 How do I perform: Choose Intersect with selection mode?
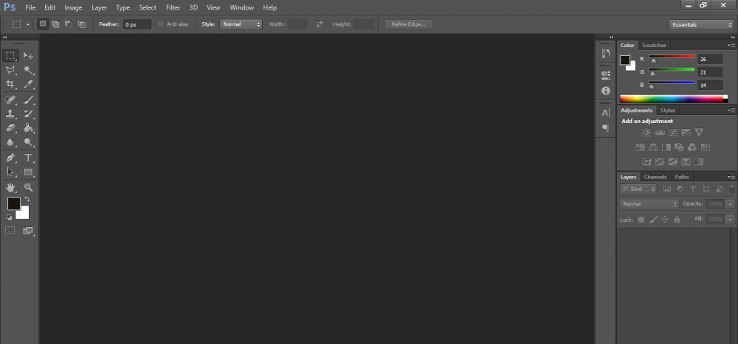click(81, 24)
